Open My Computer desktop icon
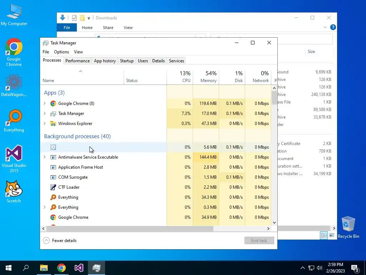The image size is (366, 275). (x=14, y=15)
